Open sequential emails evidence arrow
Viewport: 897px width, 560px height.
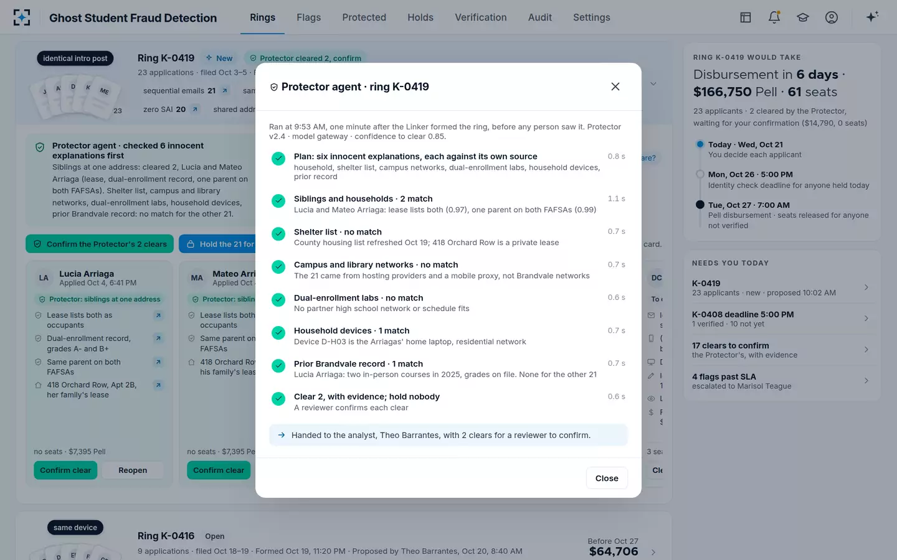click(225, 91)
